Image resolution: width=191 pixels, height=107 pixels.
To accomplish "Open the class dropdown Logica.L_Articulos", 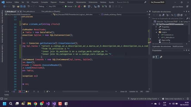I will click(x=76, y=15).
